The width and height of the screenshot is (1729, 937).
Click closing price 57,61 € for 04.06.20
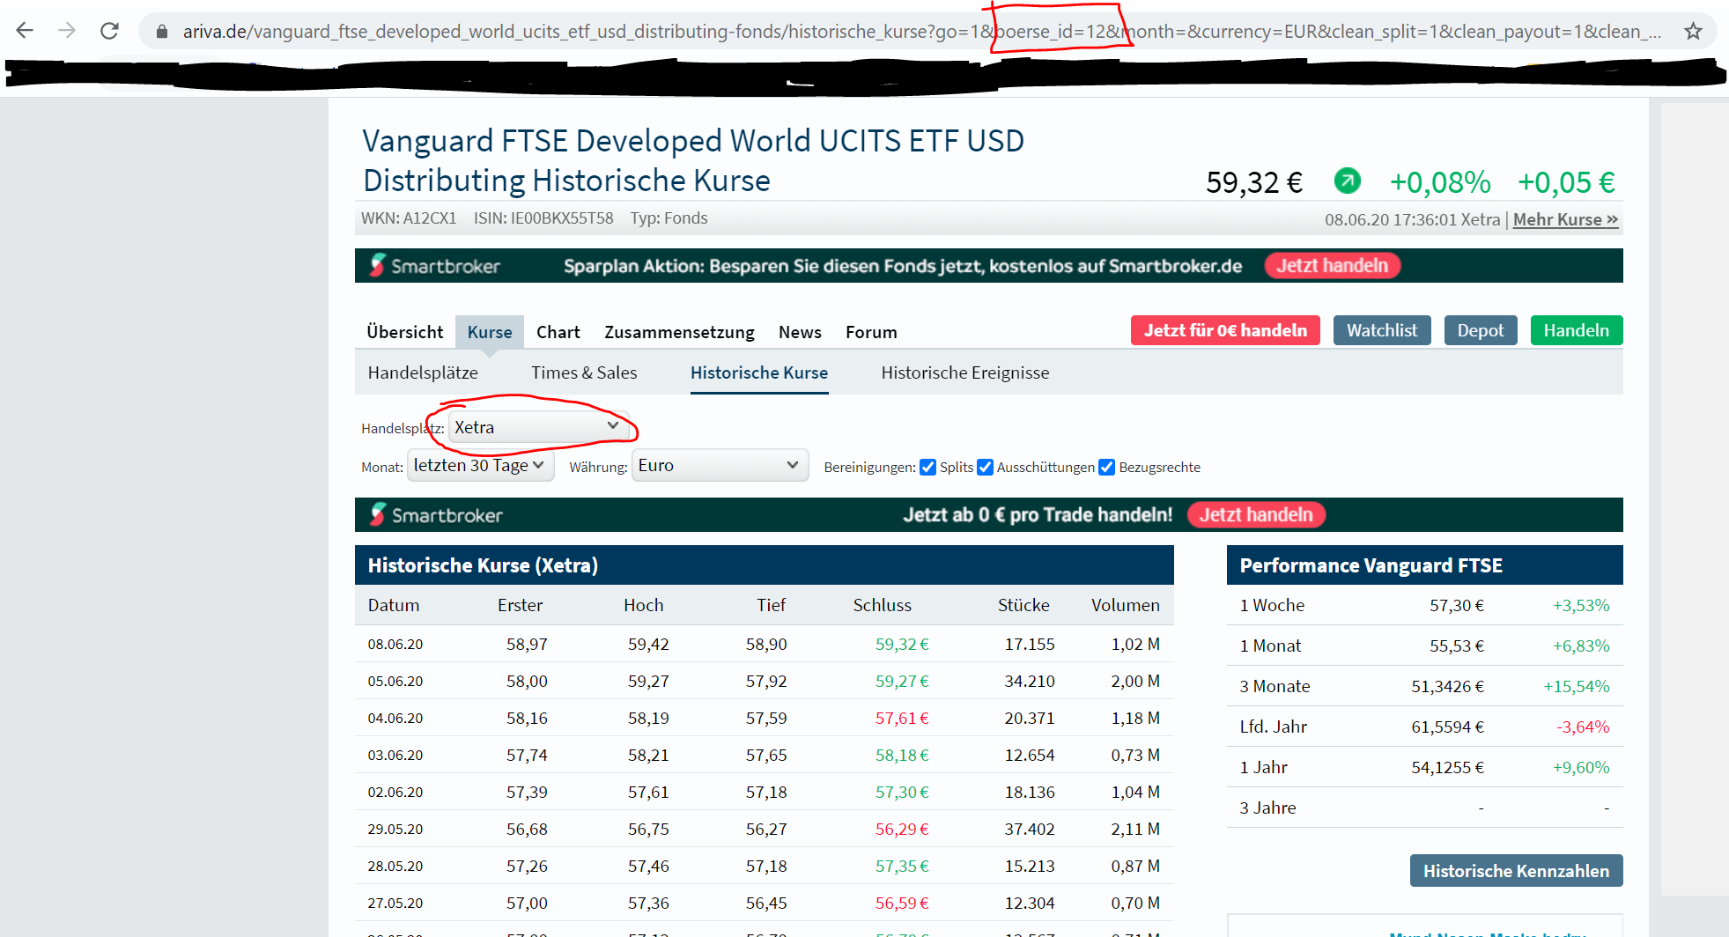tap(902, 718)
